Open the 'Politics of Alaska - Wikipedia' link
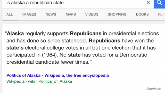This screenshot has width=165, height=93. point(57,75)
